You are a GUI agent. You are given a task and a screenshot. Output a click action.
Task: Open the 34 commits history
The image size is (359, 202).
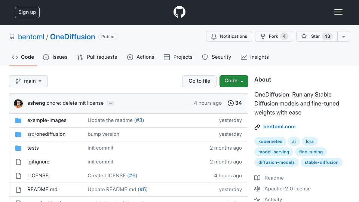235,103
